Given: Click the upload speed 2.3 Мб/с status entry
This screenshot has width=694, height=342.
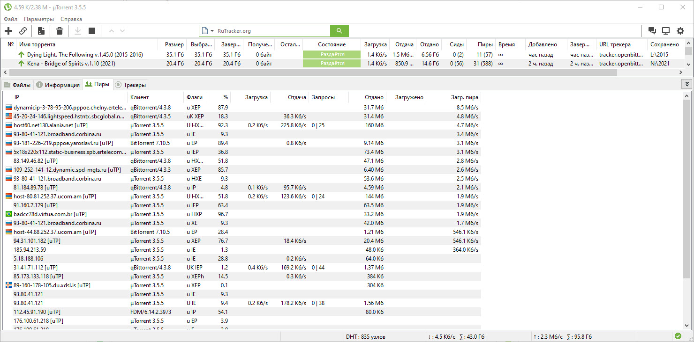Looking at the screenshot, I should [548, 337].
